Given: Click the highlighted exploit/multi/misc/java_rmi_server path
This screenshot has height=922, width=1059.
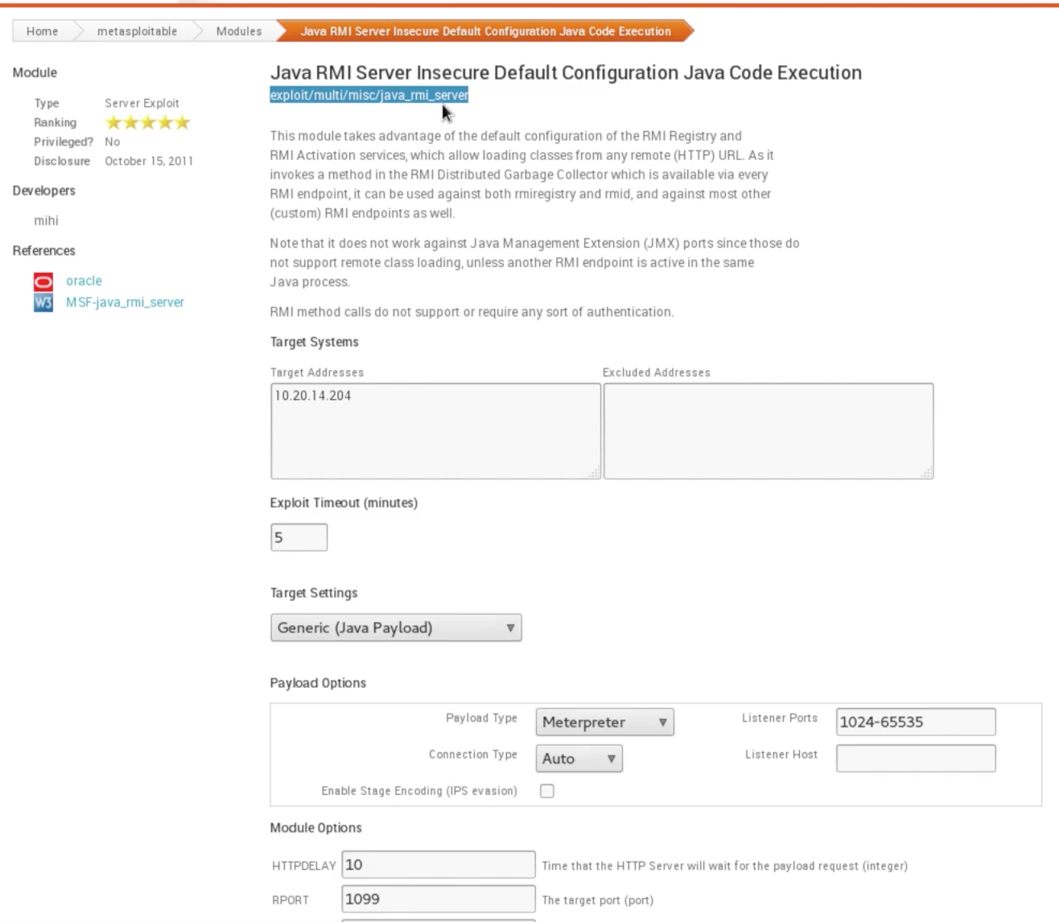Looking at the screenshot, I should pyautogui.click(x=369, y=95).
